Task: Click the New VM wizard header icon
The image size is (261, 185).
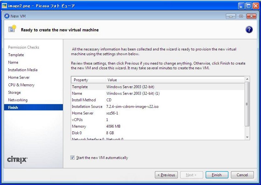Action: pyautogui.click(x=12, y=29)
